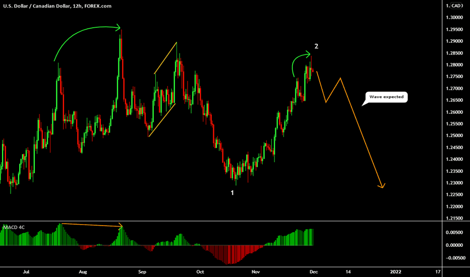
Task: Click the Aug label on time axis
Action: point(83,272)
